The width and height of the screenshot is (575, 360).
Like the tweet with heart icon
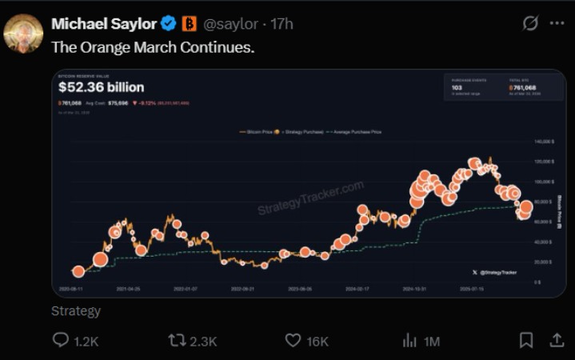[x=293, y=341]
